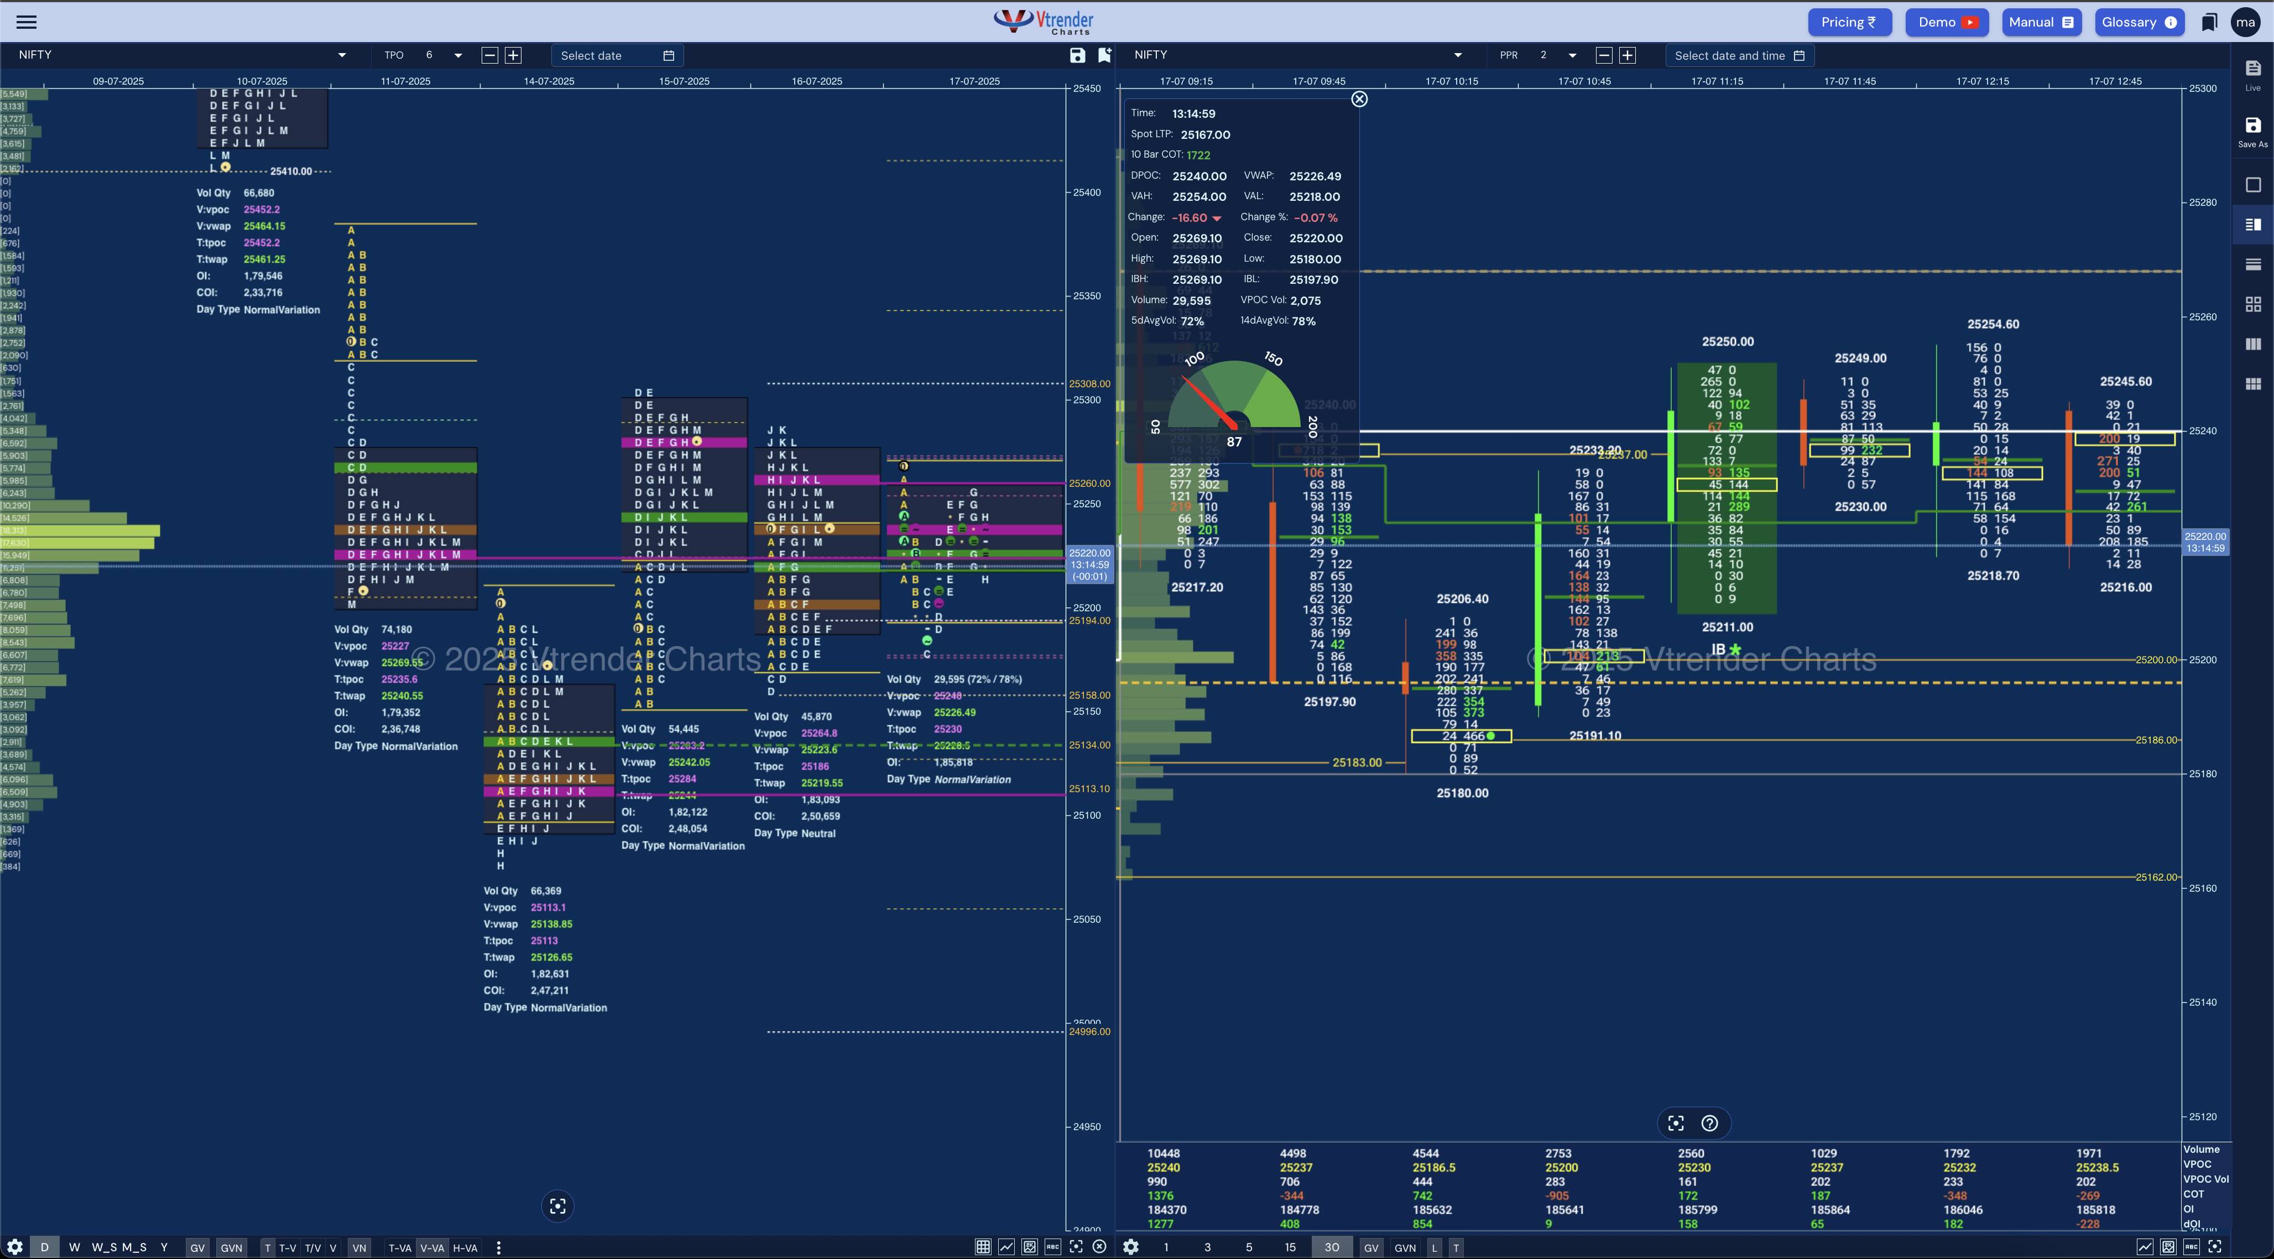Toggle the T-V profile mode
Viewport: 2274px width, 1259px height.
[288, 1247]
